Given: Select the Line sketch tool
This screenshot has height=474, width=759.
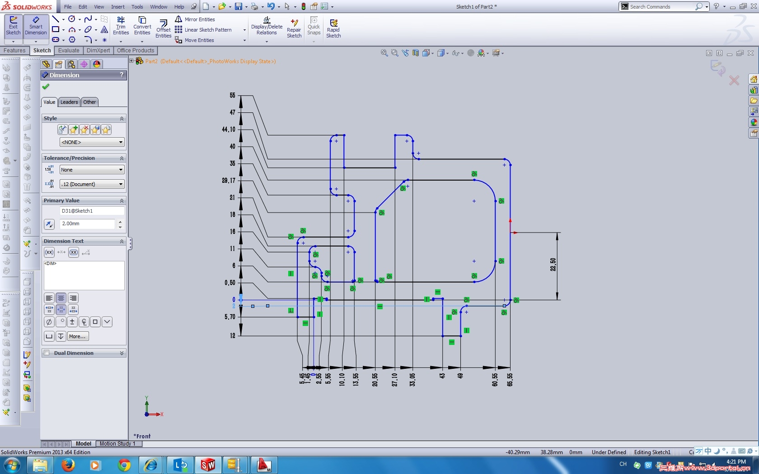Looking at the screenshot, I should coord(56,19).
